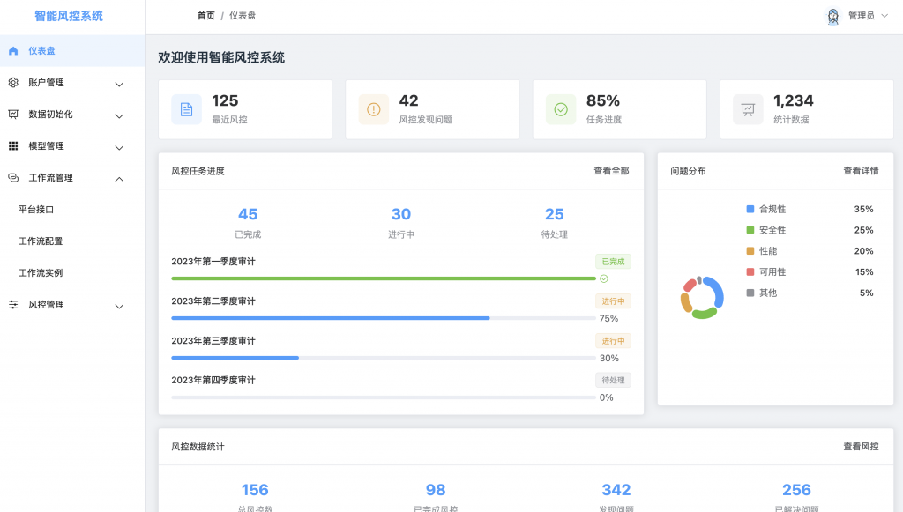Click the green checkmark icon on 任务进度 card
The height and width of the screenshot is (512, 903).
[561, 108]
